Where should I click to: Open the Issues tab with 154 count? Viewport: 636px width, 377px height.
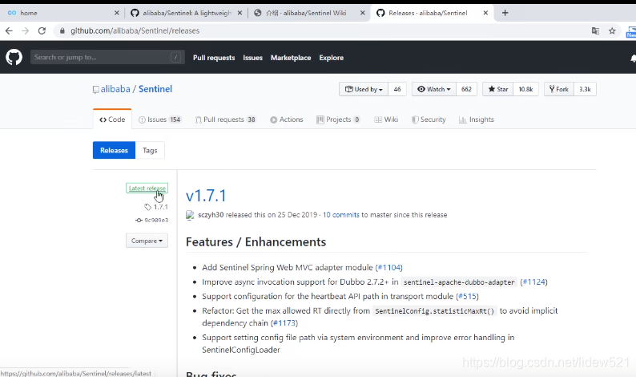click(159, 120)
